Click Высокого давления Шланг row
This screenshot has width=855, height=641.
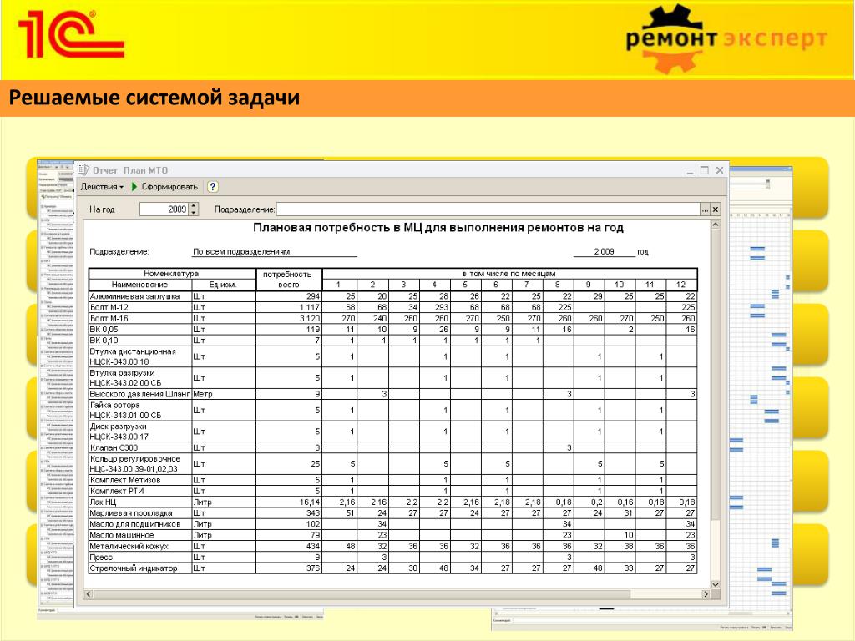tap(140, 394)
